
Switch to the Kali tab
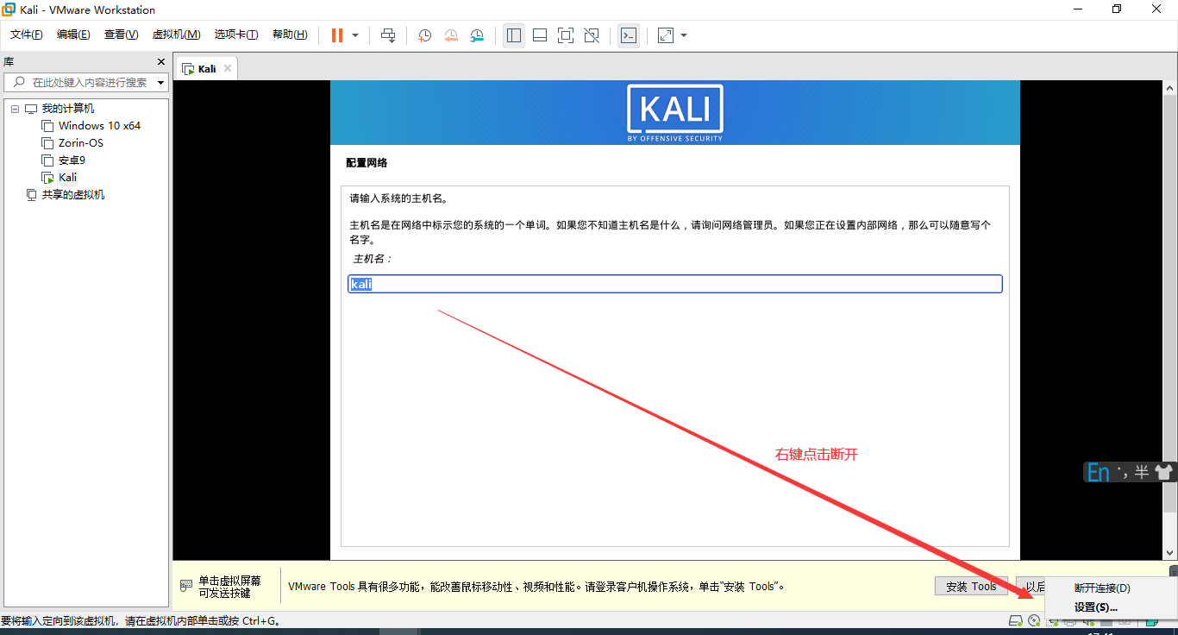tap(206, 69)
